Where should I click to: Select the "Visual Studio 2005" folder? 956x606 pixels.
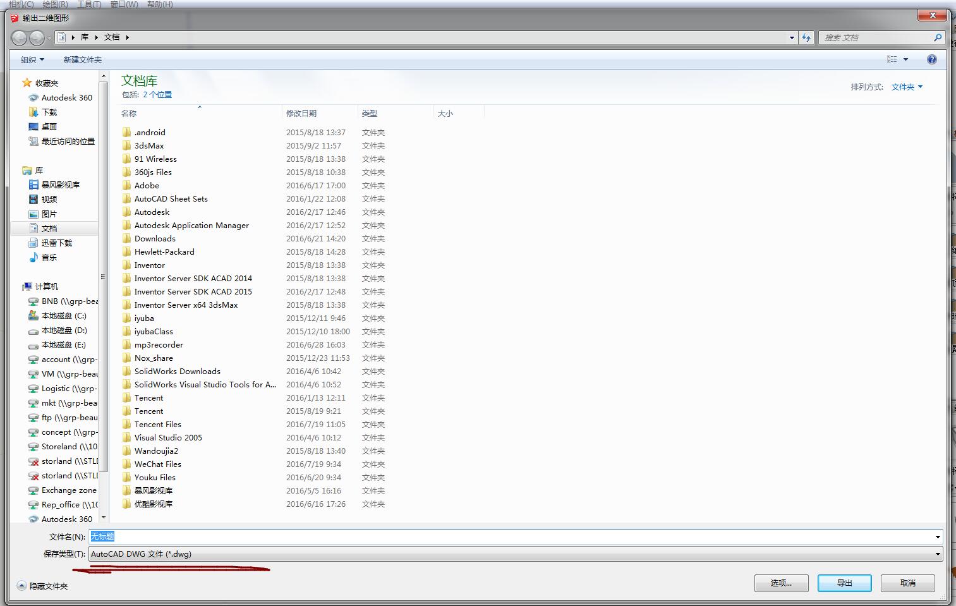(168, 437)
